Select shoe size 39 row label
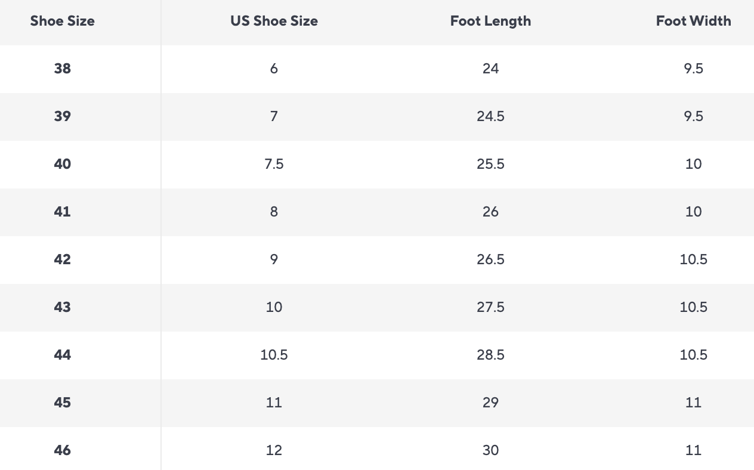Image resolution: width=754 pixels, height=470 pixels. 62,116
